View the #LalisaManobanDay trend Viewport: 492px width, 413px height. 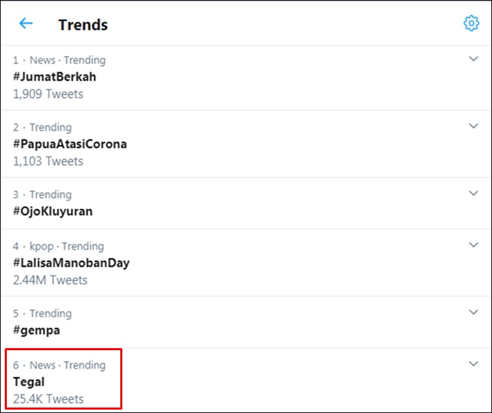pyautogui.click(x=71, y=264)
